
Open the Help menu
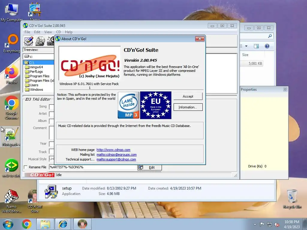(x=69, y=32)
